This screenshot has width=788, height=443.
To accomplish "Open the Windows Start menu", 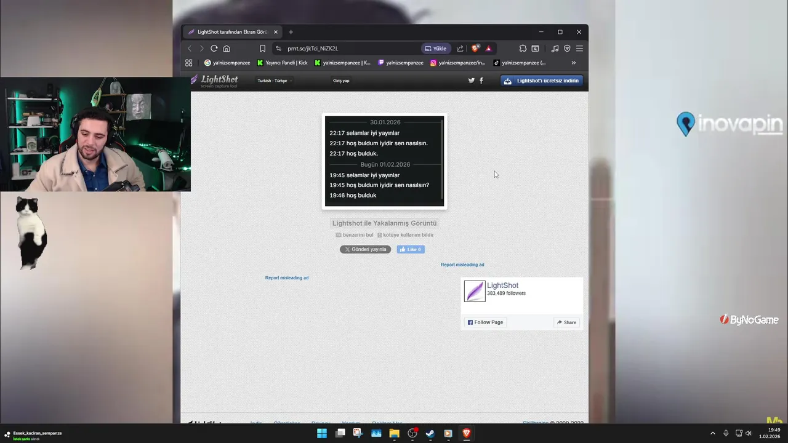I will click(x=322, y=433).
